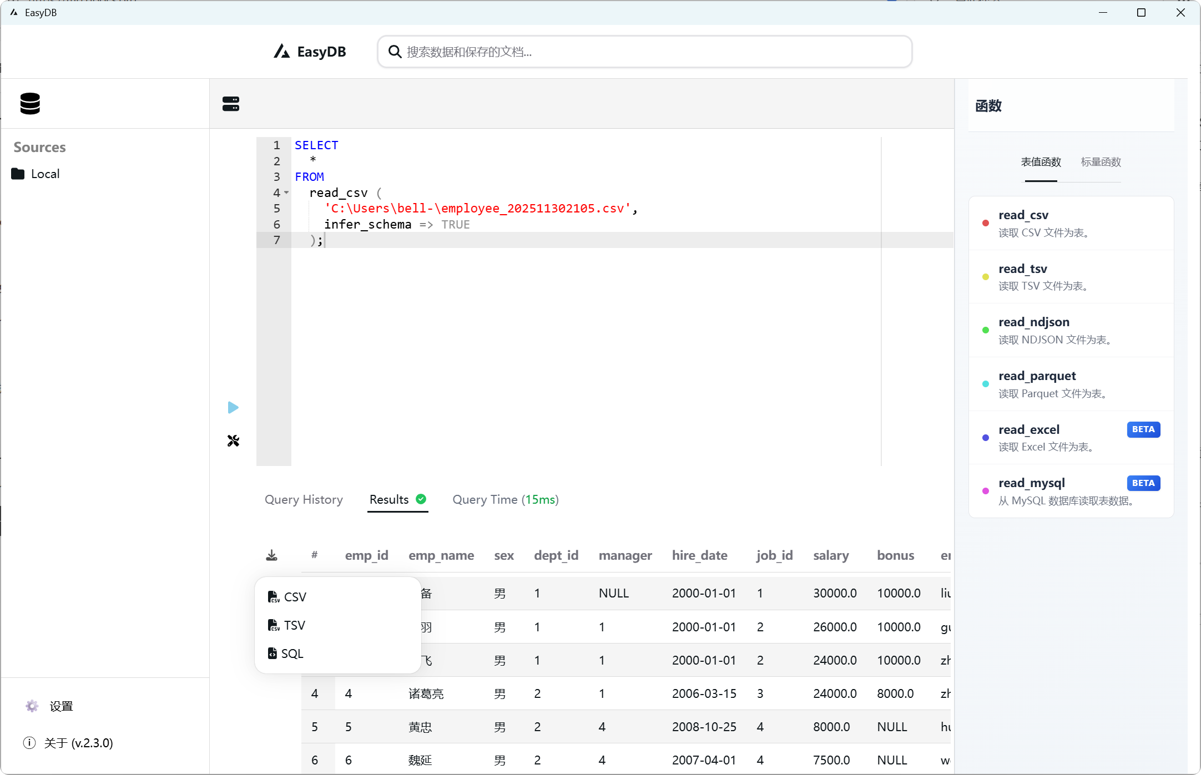
Task: Click the magnifier icon in the search bar
Action: [394, 51]
